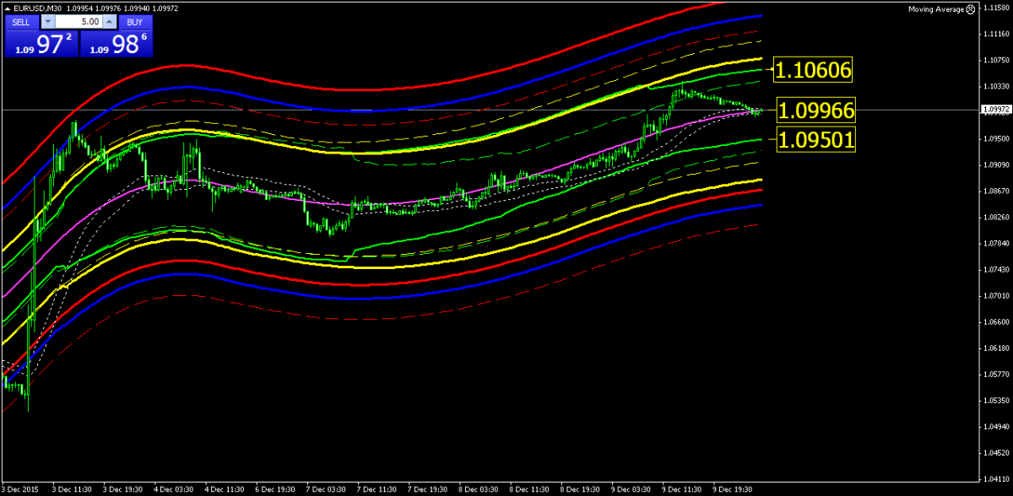Click the sell price 1.09 97 tile
1013x496 pixels.
pyautogui.click(x=41, y=45)
